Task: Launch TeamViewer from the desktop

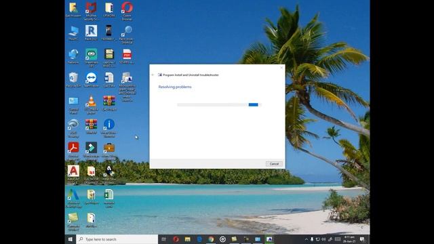Action: click(x=91, y=80)
